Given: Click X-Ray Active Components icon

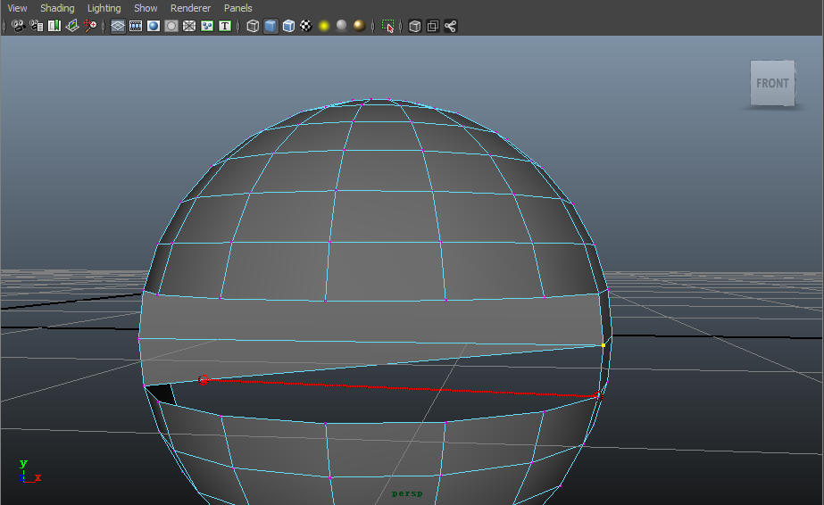Looking at the screenshot, I should 432,26.
